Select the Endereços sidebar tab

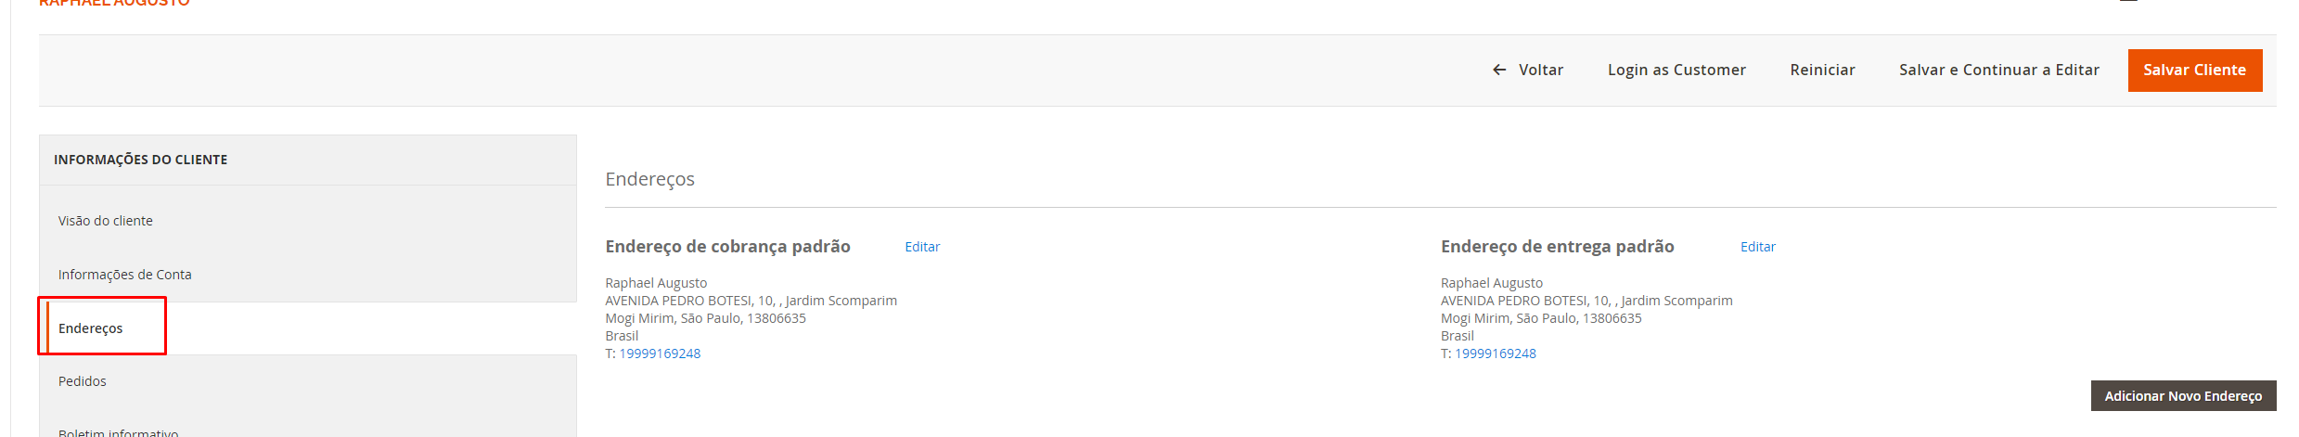[91, 328]
